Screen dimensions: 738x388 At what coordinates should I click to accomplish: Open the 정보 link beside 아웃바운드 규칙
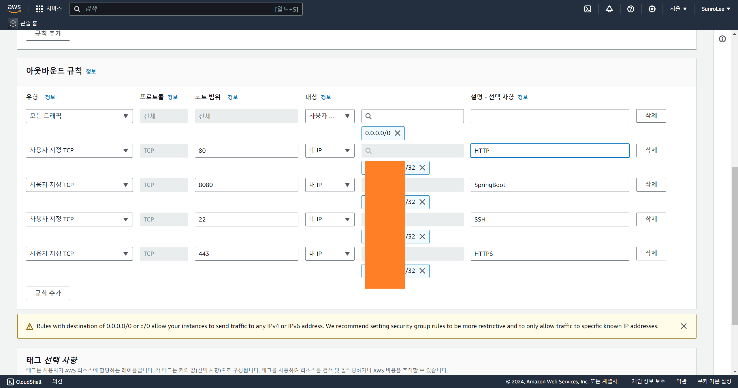pyautogui.click(x=91, y=71)
